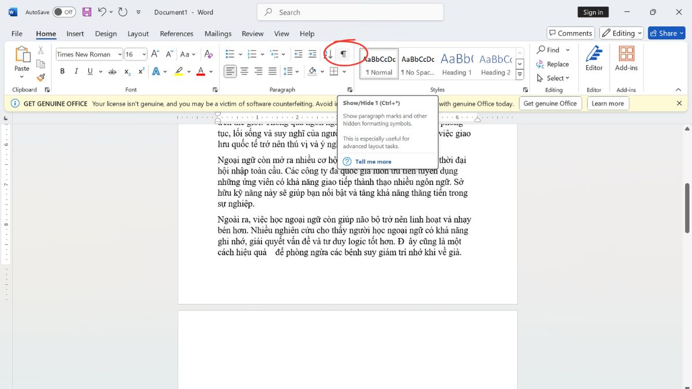
Task: Switch to the Layout tab
Action: tap(138, 33)
